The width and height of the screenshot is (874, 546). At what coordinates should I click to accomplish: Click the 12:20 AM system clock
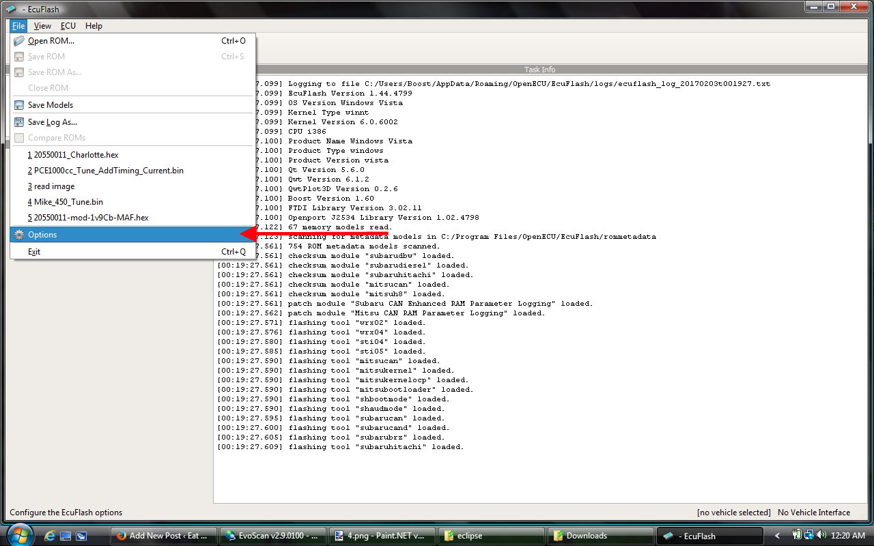tap(848, 536)
